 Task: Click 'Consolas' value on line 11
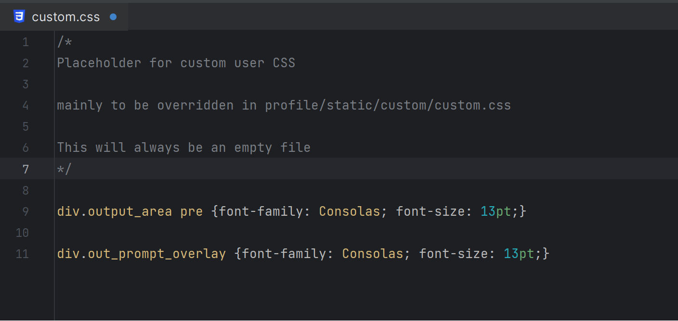(x=373, y=254)
